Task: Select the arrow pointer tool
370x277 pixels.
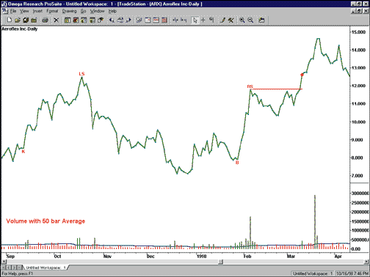Action: click(x=195, y=20)
